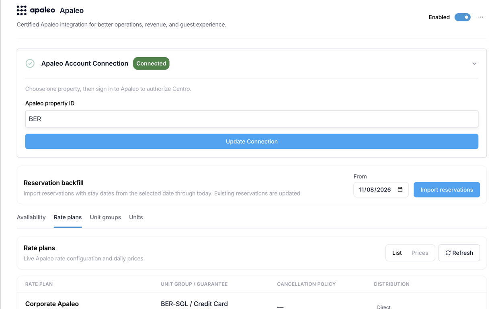Open the calendar picker in From date
This screenshot has width=492, height=309.
pos(400,190)
